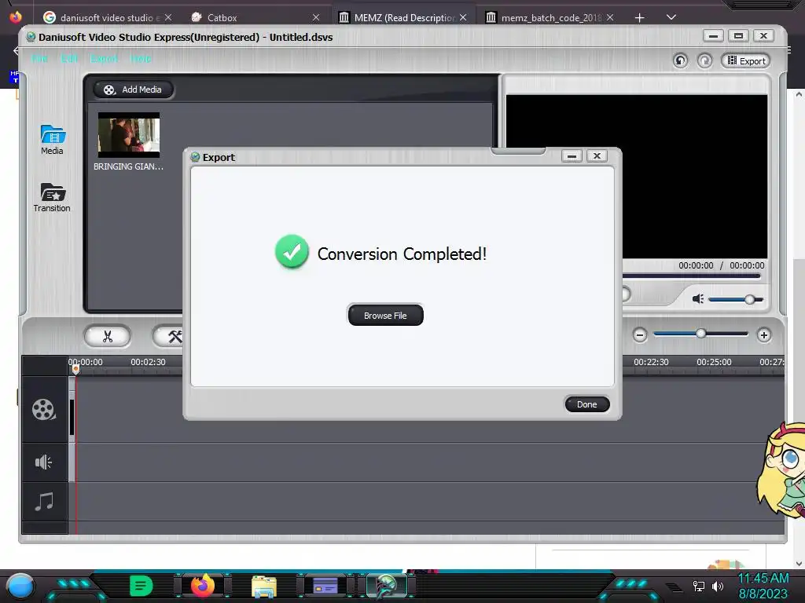Screen dimensions: 805x603
Task: Click the 00:22:30 timeline ruler label
Action: click(x=651, y=362)
